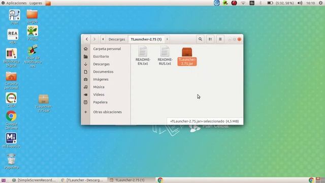This screenshot has width=325, height=183.
Task: Open the battery indicator
Action: 280,3
